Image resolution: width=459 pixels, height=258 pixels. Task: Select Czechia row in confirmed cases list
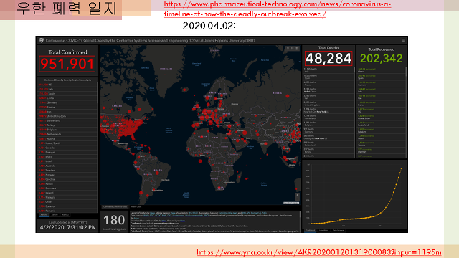(x=67, y=179)
